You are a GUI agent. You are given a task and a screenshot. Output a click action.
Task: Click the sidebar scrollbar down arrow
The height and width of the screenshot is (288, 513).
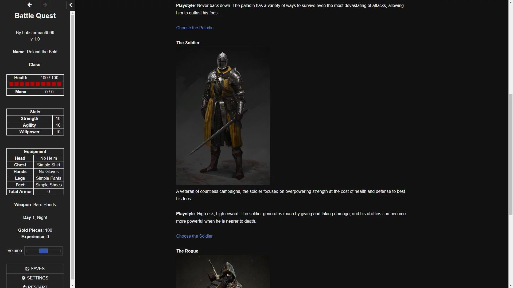click(73, 285)
